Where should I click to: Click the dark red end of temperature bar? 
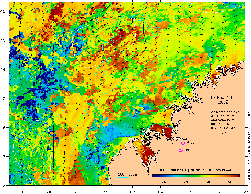pos(237,176)
